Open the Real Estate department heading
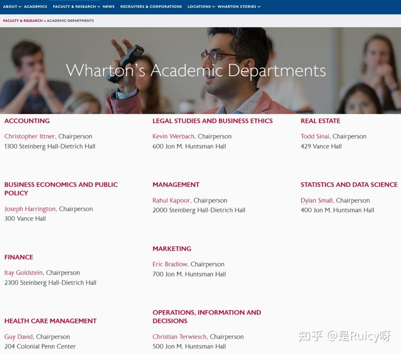This screenshot has height=354, width=401. 320,121
